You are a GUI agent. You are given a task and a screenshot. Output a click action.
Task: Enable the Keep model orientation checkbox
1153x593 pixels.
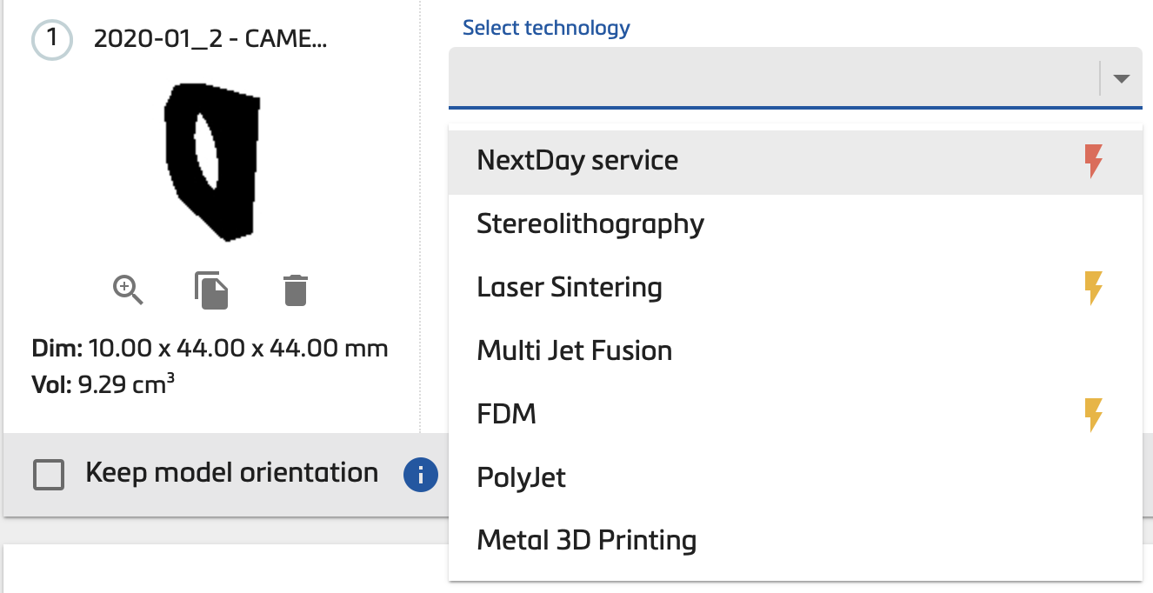(x=49, y=473)
